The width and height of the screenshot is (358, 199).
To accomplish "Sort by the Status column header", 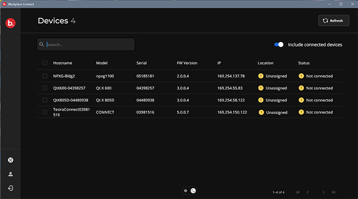I will 304,63.
